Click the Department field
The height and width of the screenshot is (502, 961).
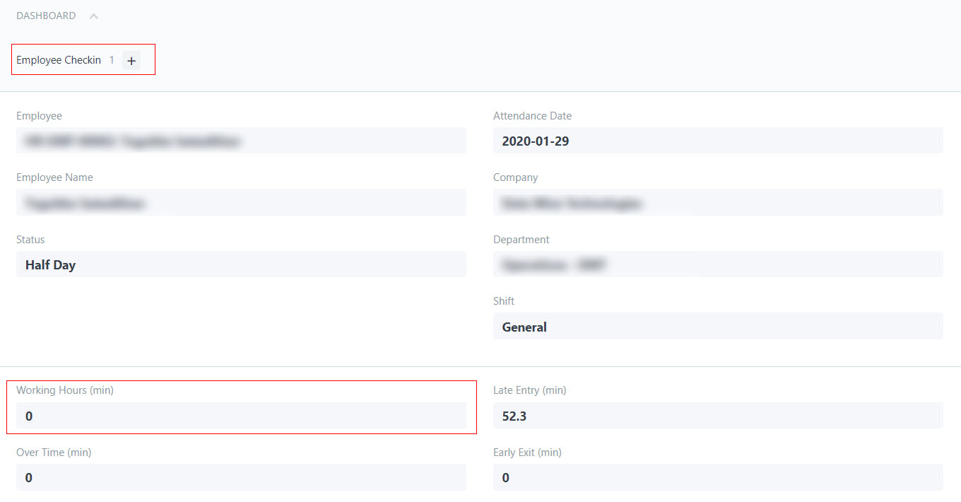[717, 264]
